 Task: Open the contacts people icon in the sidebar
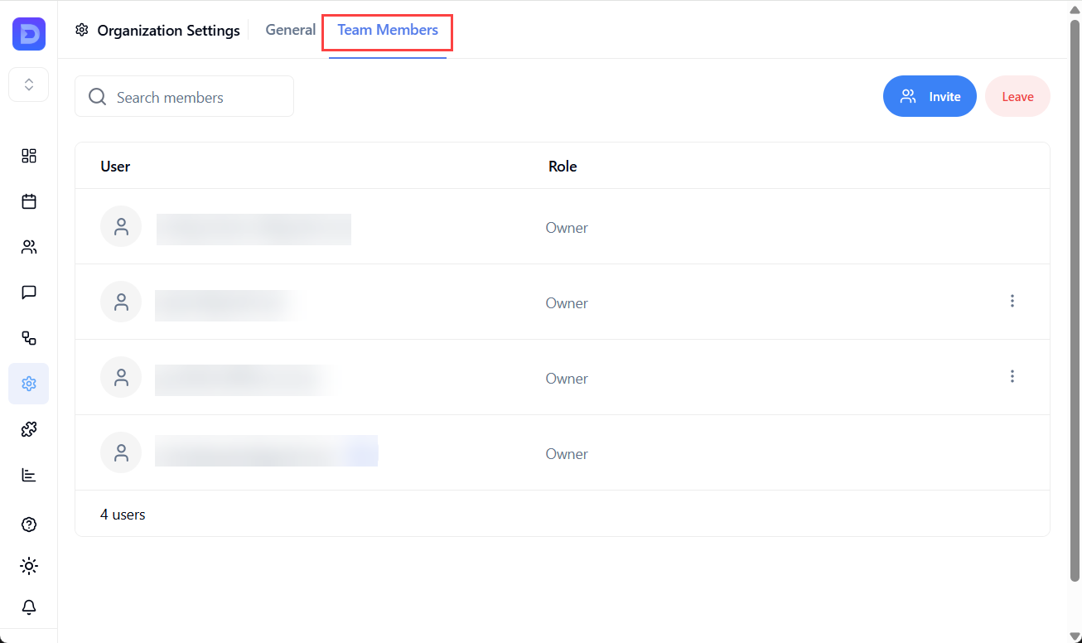tap(29, 247)
